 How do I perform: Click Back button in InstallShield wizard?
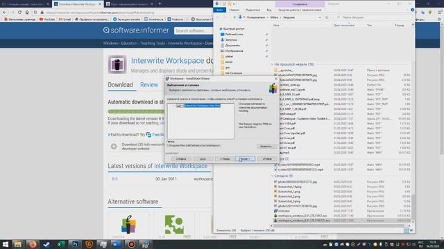225,158
